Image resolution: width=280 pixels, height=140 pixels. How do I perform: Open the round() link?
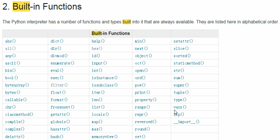tap(142, 129)
